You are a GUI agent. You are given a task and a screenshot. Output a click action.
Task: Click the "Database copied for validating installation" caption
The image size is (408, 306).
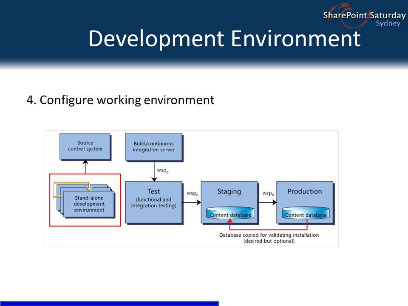[269, 235]
